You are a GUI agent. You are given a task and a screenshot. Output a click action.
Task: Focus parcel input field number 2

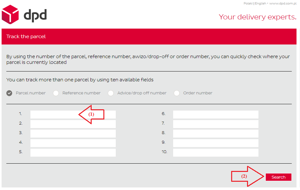click(73, 124)
